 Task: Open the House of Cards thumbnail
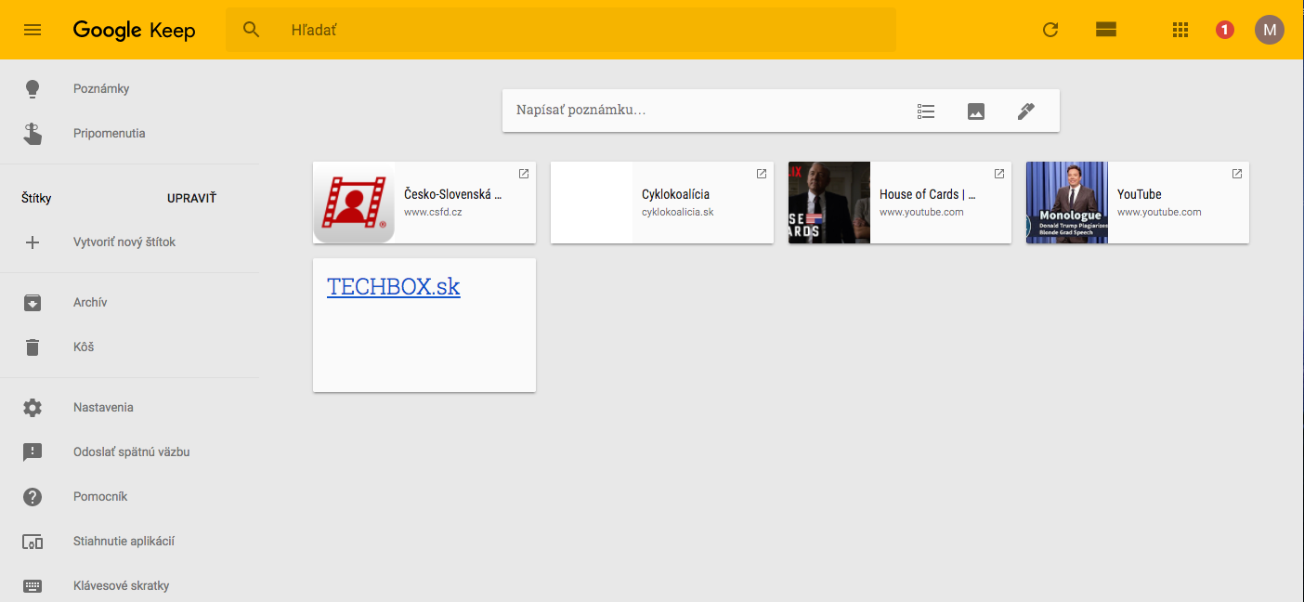[829, 203]
